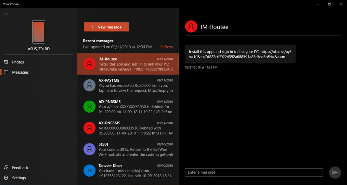The width and height of the screenshot is (347, 185).
Task: Start a New message
Action: pyautogui.click(x=106, y=27)
